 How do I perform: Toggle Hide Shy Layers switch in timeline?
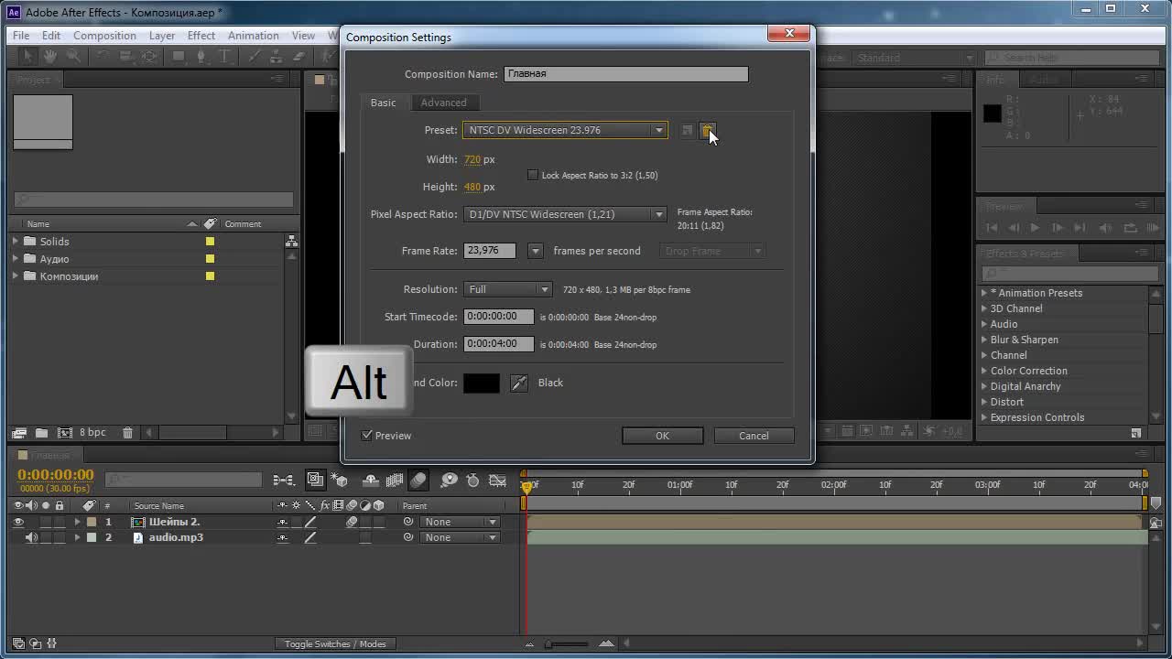click(x=371, y=480)
